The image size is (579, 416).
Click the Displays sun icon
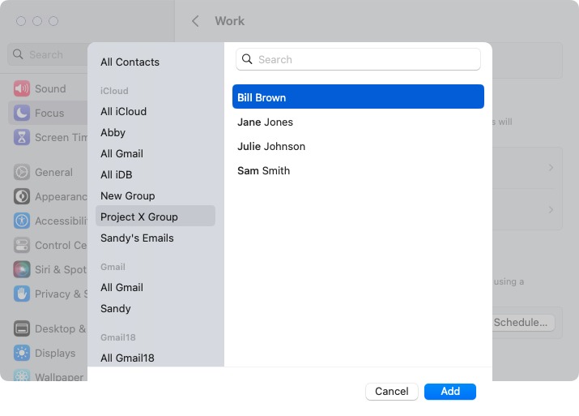[x=22, y=353]
